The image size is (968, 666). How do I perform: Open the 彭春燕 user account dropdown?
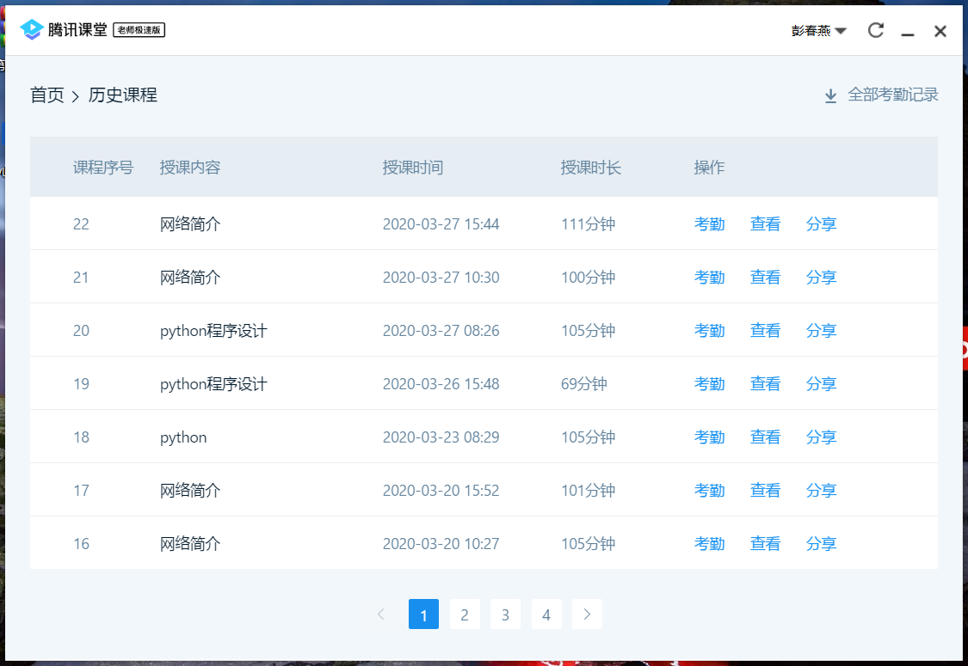(819, 31)
